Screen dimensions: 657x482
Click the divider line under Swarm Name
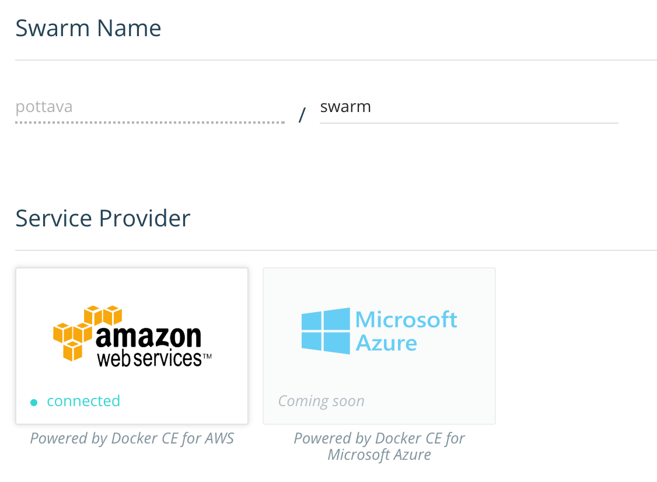tap(336, 60)
